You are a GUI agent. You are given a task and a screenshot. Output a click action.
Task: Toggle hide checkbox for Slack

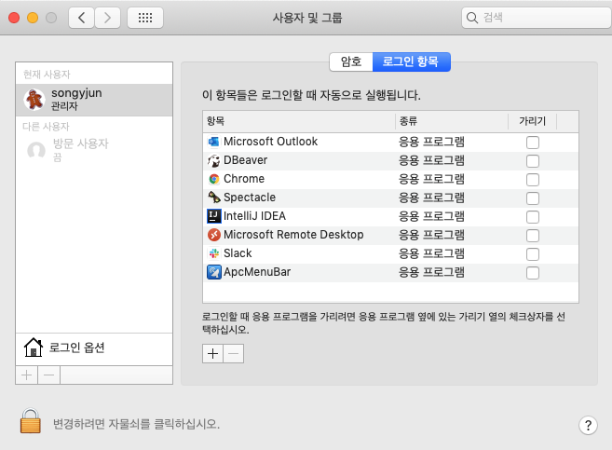pyautogui.click(x=533, y=254)
